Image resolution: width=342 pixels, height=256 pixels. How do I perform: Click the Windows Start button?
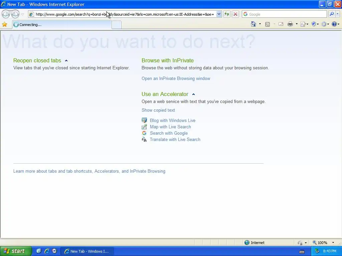(x=16, y=251)
